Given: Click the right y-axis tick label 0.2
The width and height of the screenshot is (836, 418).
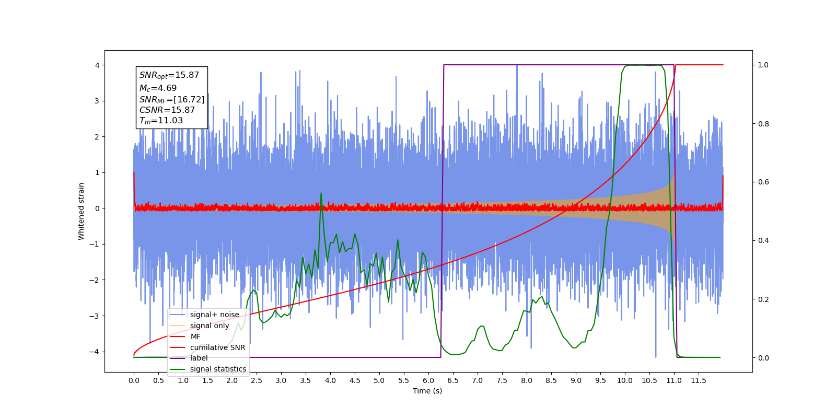Looking at the screenshot, I should pos(763,299).
